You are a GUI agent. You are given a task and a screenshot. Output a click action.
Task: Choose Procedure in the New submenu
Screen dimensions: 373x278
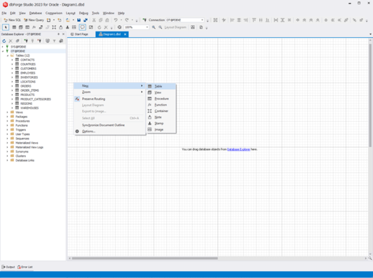[161, 99]
